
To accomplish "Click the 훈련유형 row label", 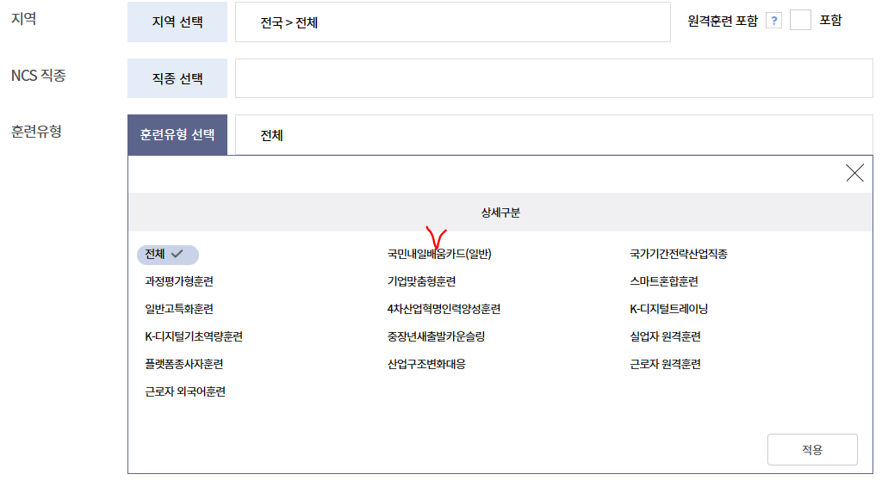I will pos(36,132).
